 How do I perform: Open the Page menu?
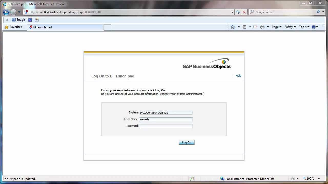pos(276,27)
